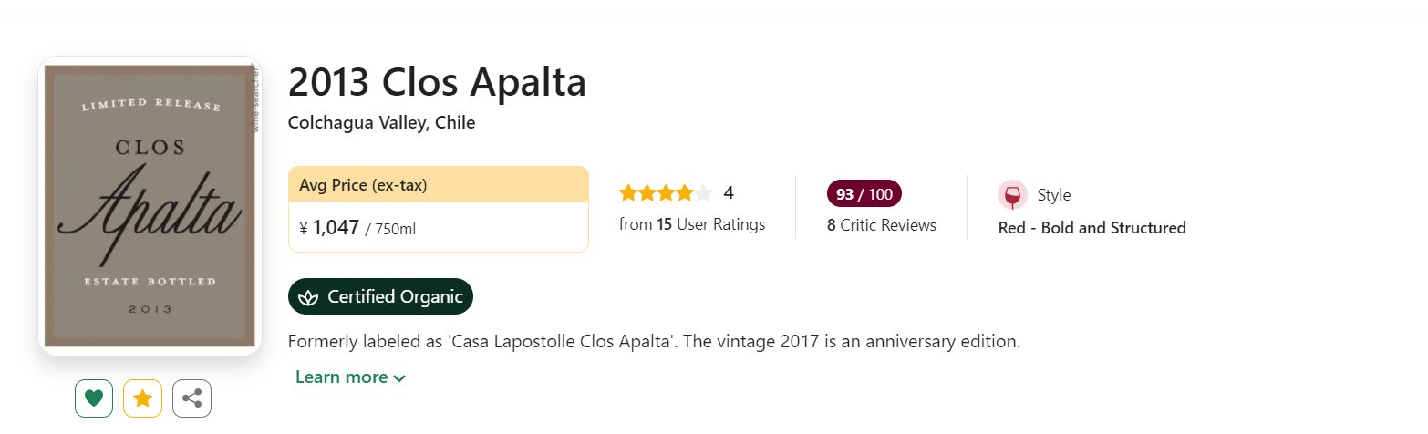Click the ¥ 1,047 price value
1428x434 pixels.
(336, 228)
